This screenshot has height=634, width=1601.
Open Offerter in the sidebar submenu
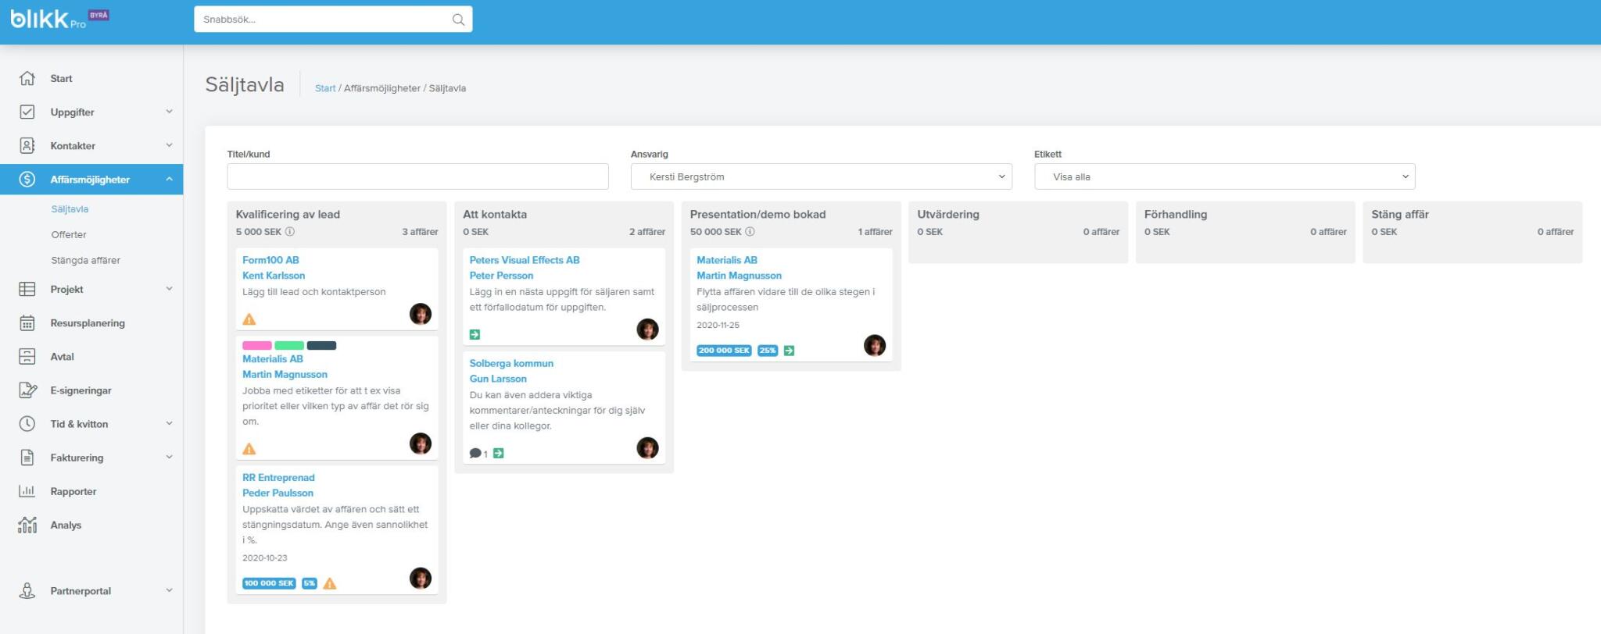pos(69,235)
